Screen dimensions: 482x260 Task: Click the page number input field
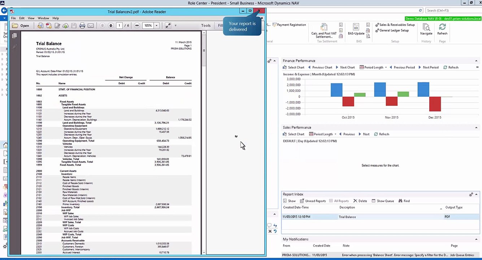[119, 26]
